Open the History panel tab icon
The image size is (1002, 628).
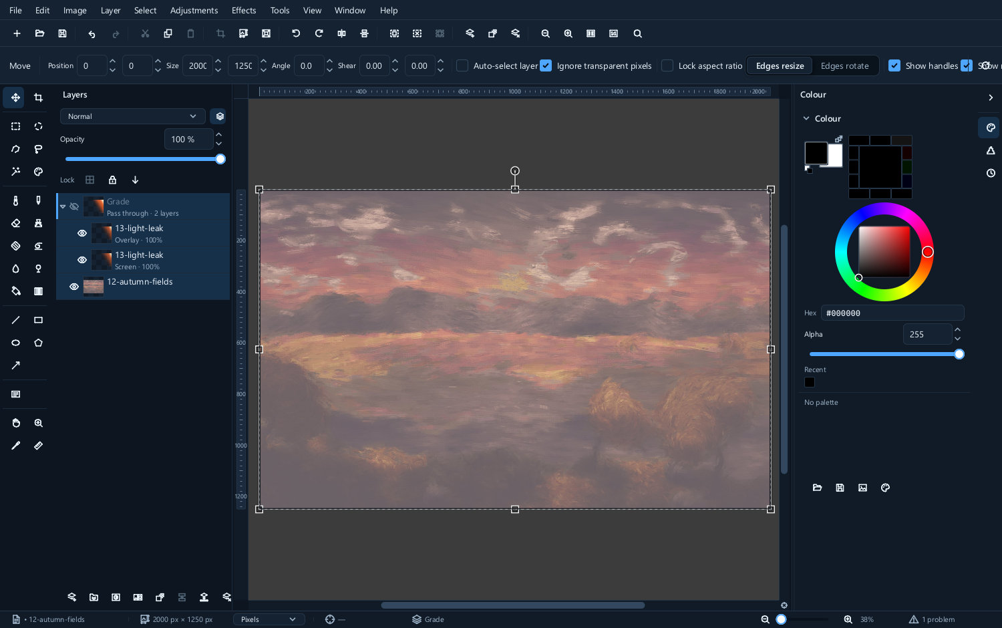(x=990, y=173)
